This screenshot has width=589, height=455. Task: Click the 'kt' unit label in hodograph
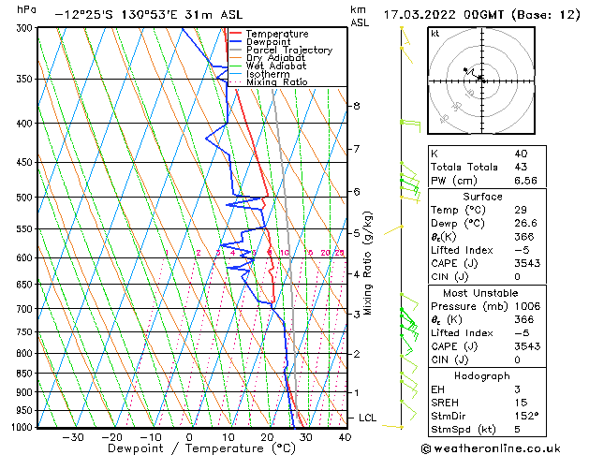point(434,34)
